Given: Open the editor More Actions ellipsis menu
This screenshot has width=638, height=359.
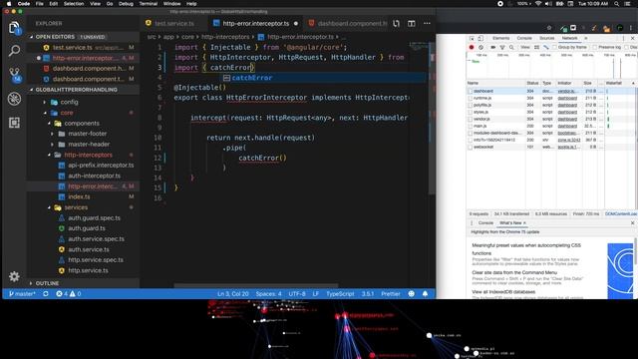Looking at the screenshot, I should click(427, 24).
